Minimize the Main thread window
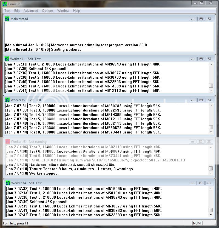 coord(193,19)
